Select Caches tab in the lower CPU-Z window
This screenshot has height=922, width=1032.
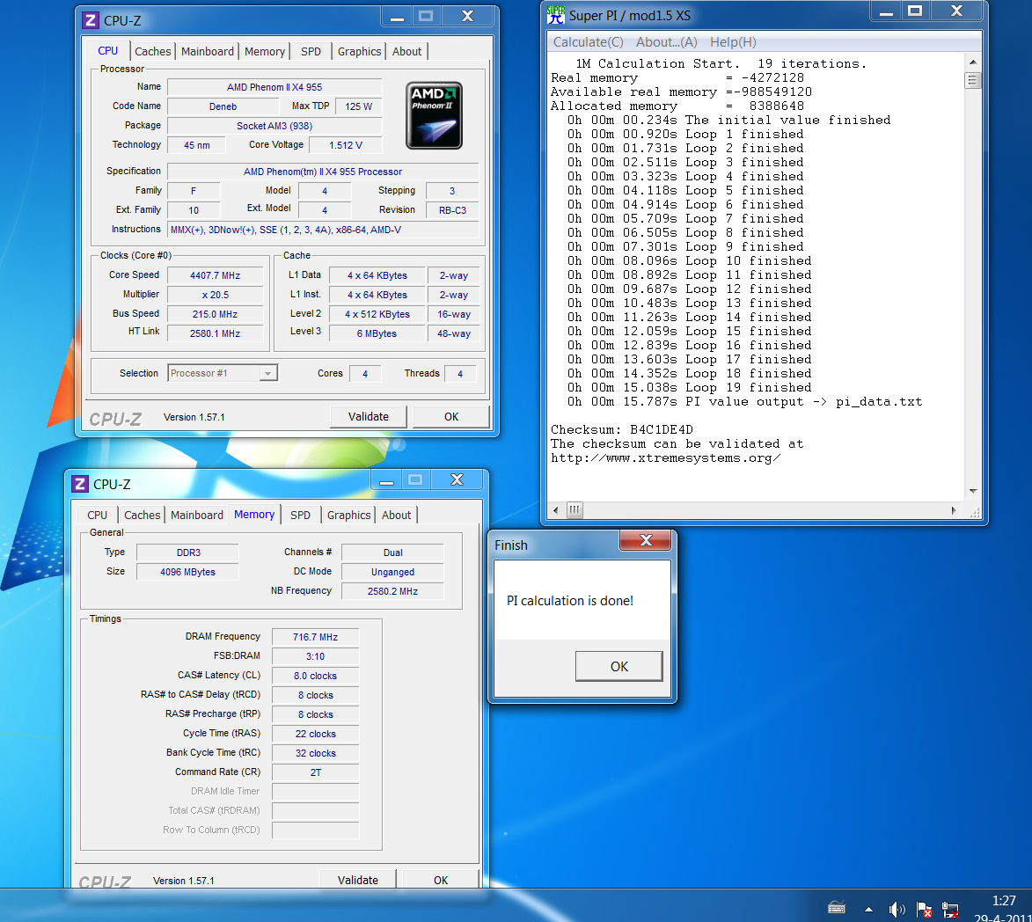(143, 516)
